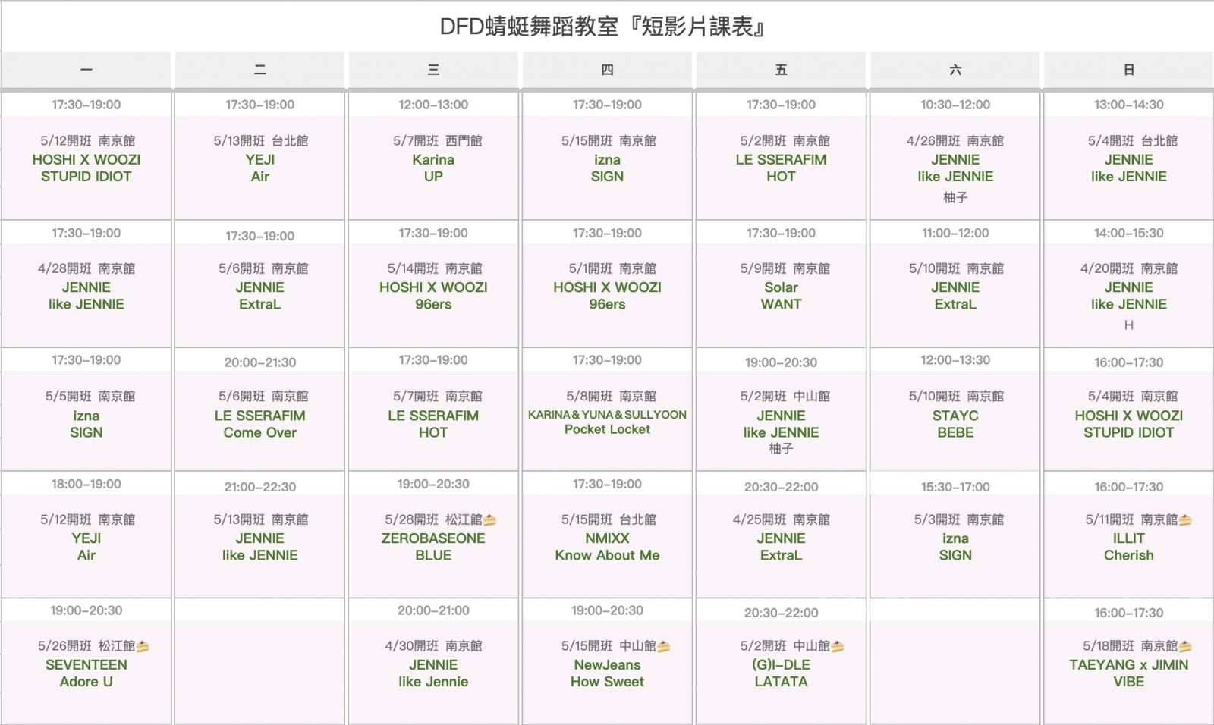Screen dimensions: 1214x725
Task: Click the 12:00–13:00 time slot
Action: click(x=433, y=105)
